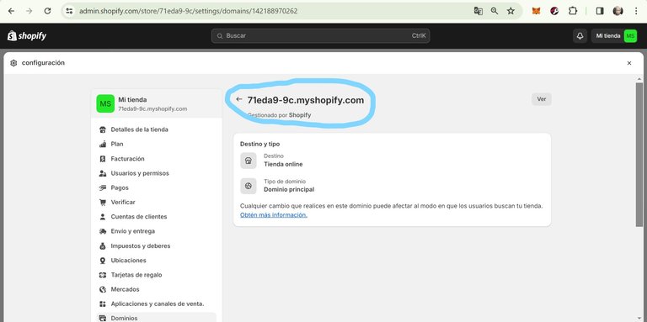Open the MetaMask fox extension
Viewport: 647px width, 322px height.
[x=536, y=11]
